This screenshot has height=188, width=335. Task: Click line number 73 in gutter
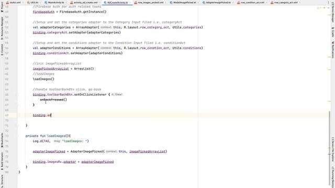7,136
